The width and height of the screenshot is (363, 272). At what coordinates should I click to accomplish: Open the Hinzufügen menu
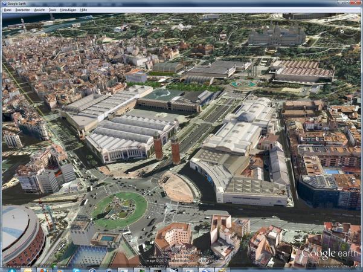point(68,10)
